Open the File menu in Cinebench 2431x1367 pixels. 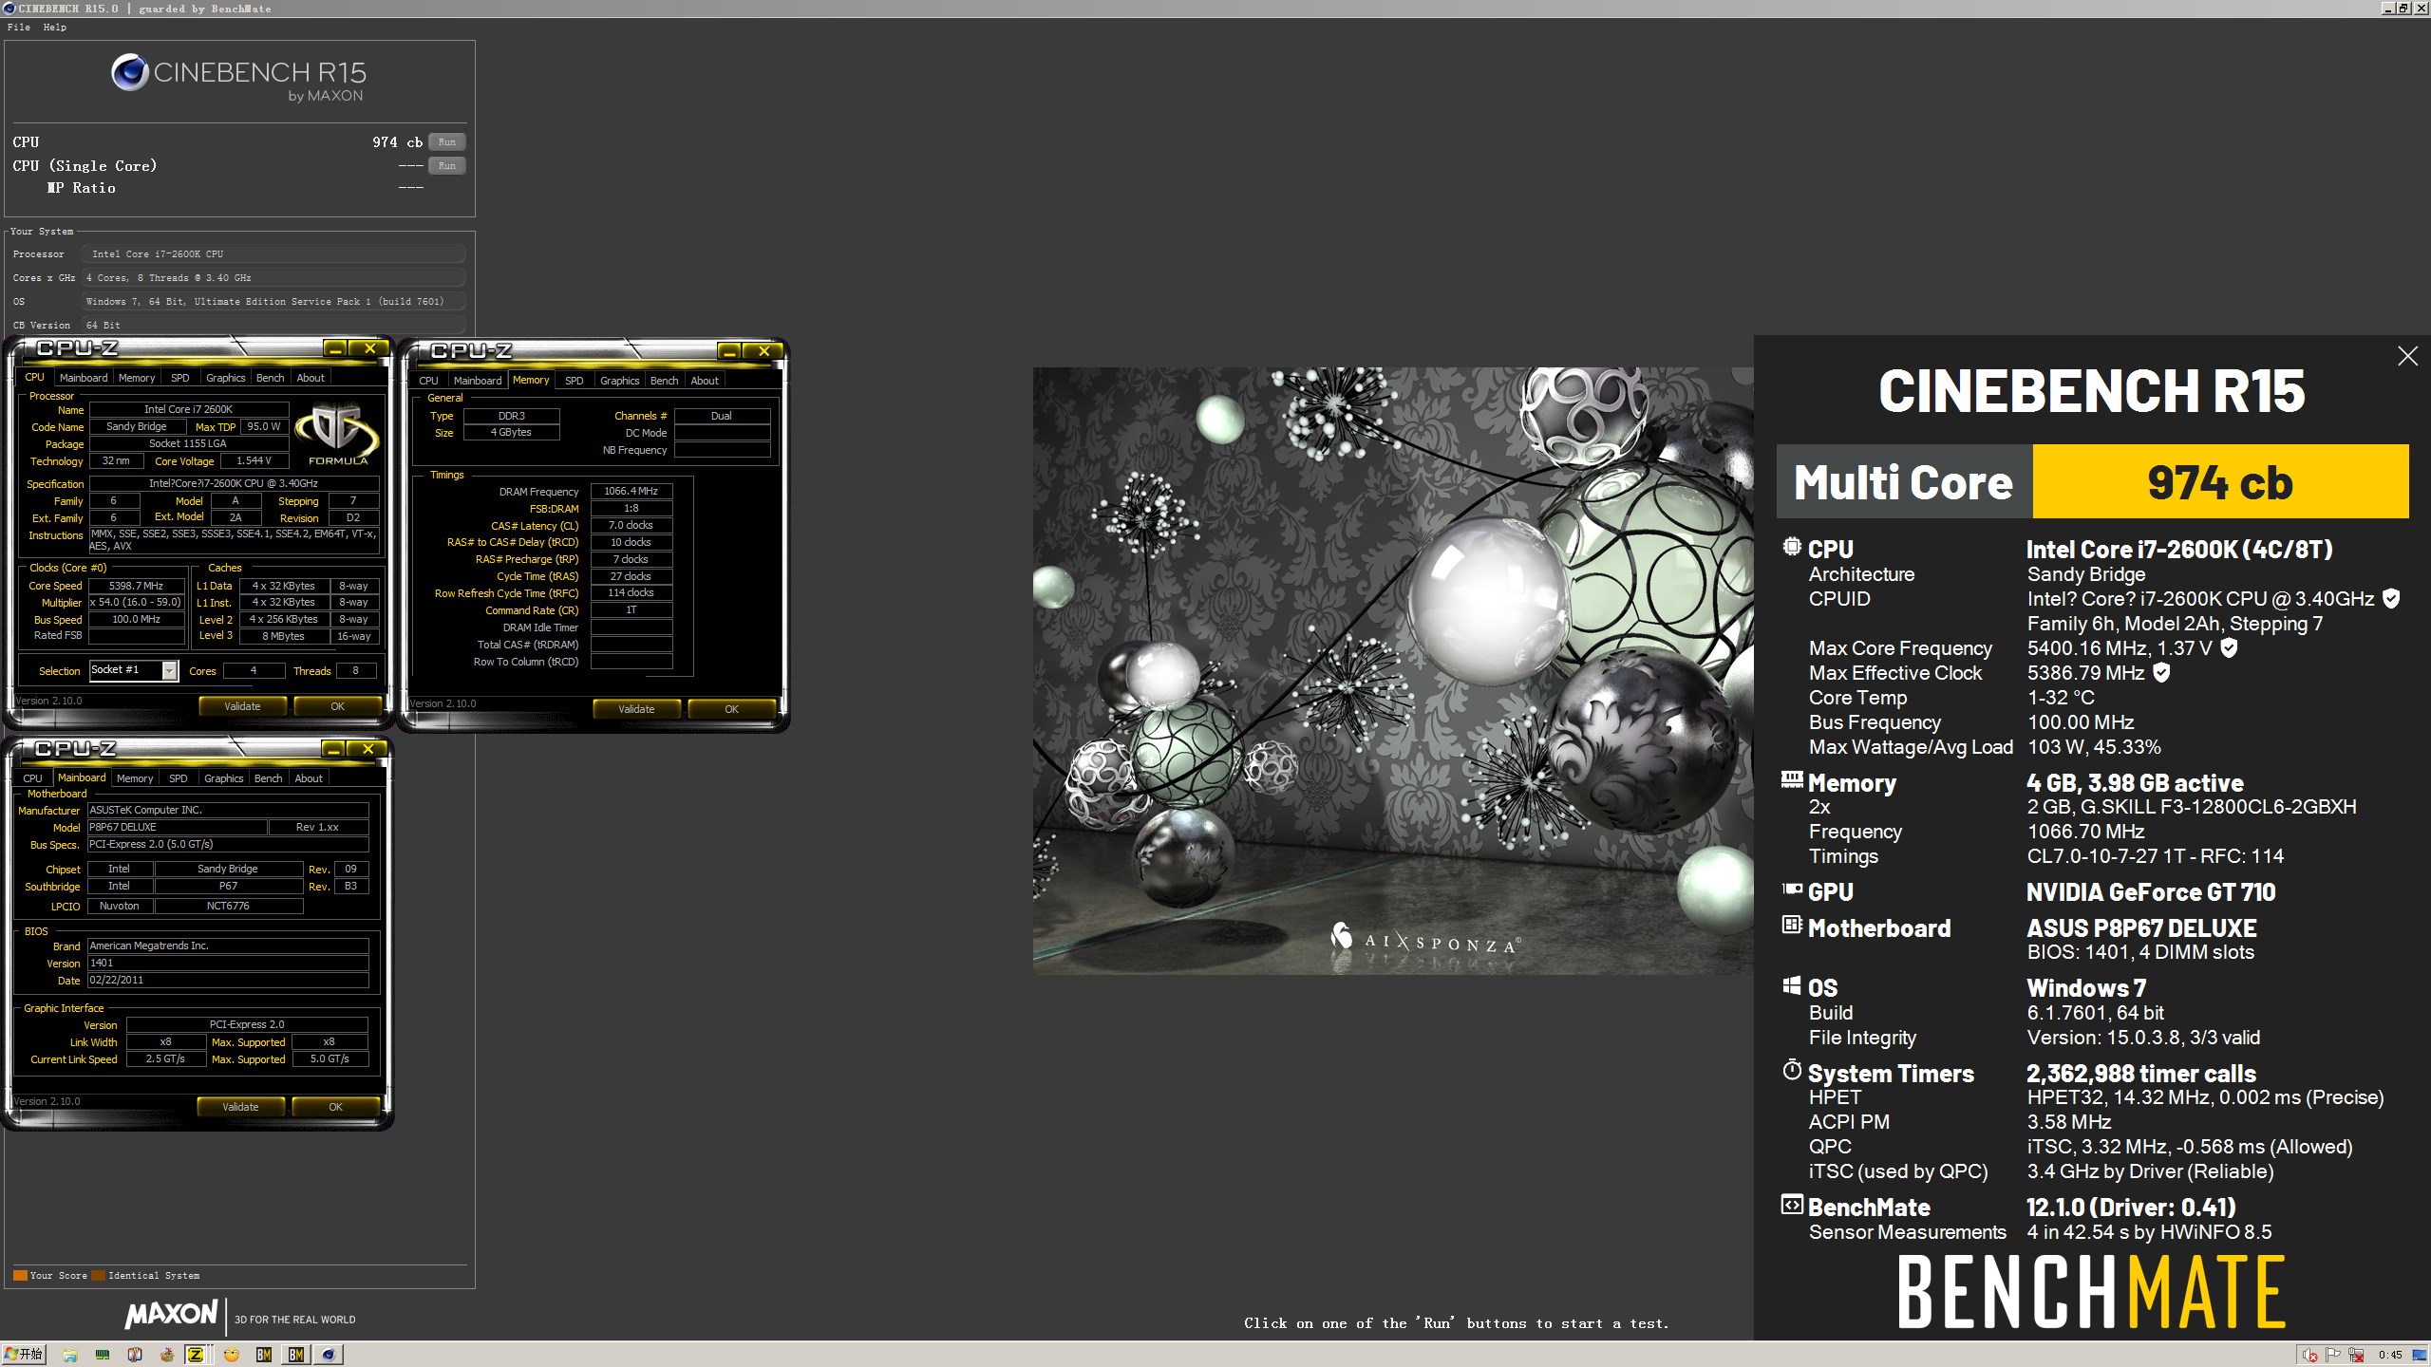(x=19, y=27)
